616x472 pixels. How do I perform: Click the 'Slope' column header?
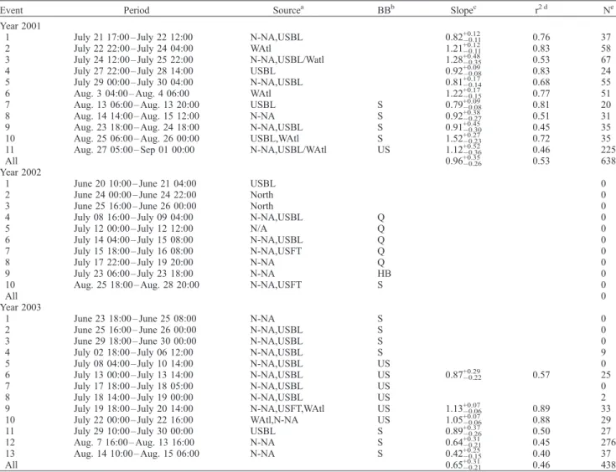[463, 10]
